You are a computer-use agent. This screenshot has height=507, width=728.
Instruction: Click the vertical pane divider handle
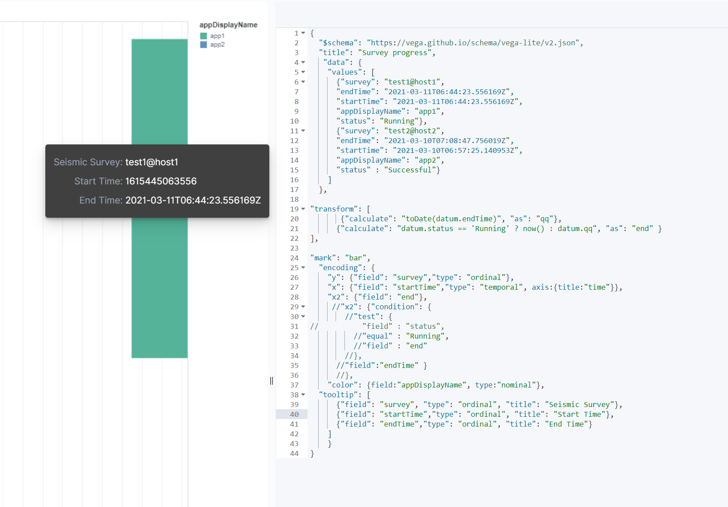(271, 380)
